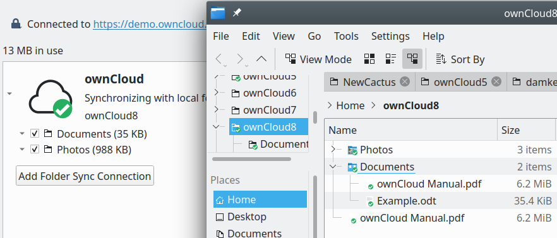Click the folder tree vertical scrollbar
557x238 pixels.
tap(315, 117)
